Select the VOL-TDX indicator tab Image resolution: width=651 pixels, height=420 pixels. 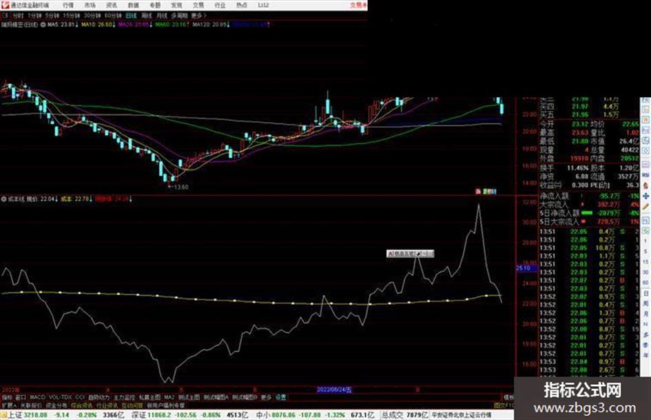pyautogui.click(x=61, y=397)
